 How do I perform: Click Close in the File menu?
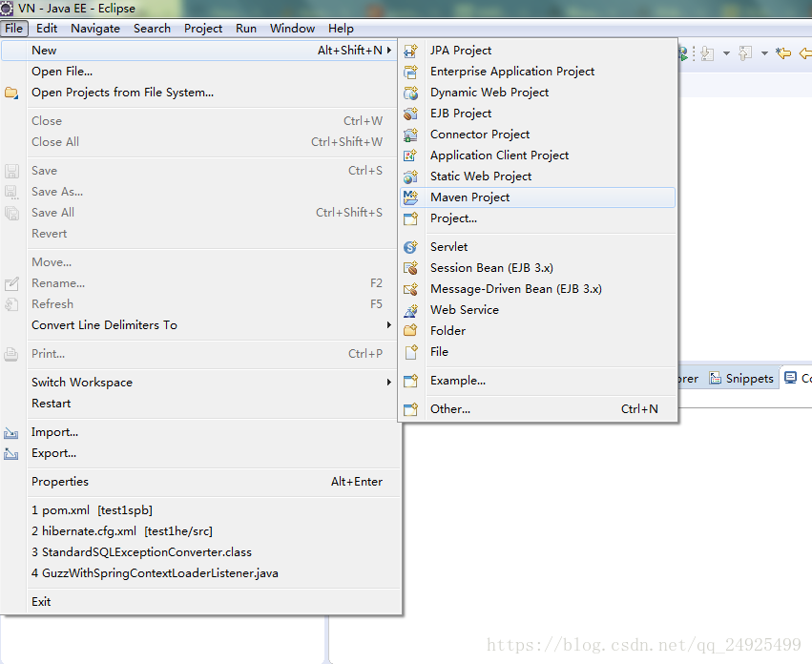199,121
